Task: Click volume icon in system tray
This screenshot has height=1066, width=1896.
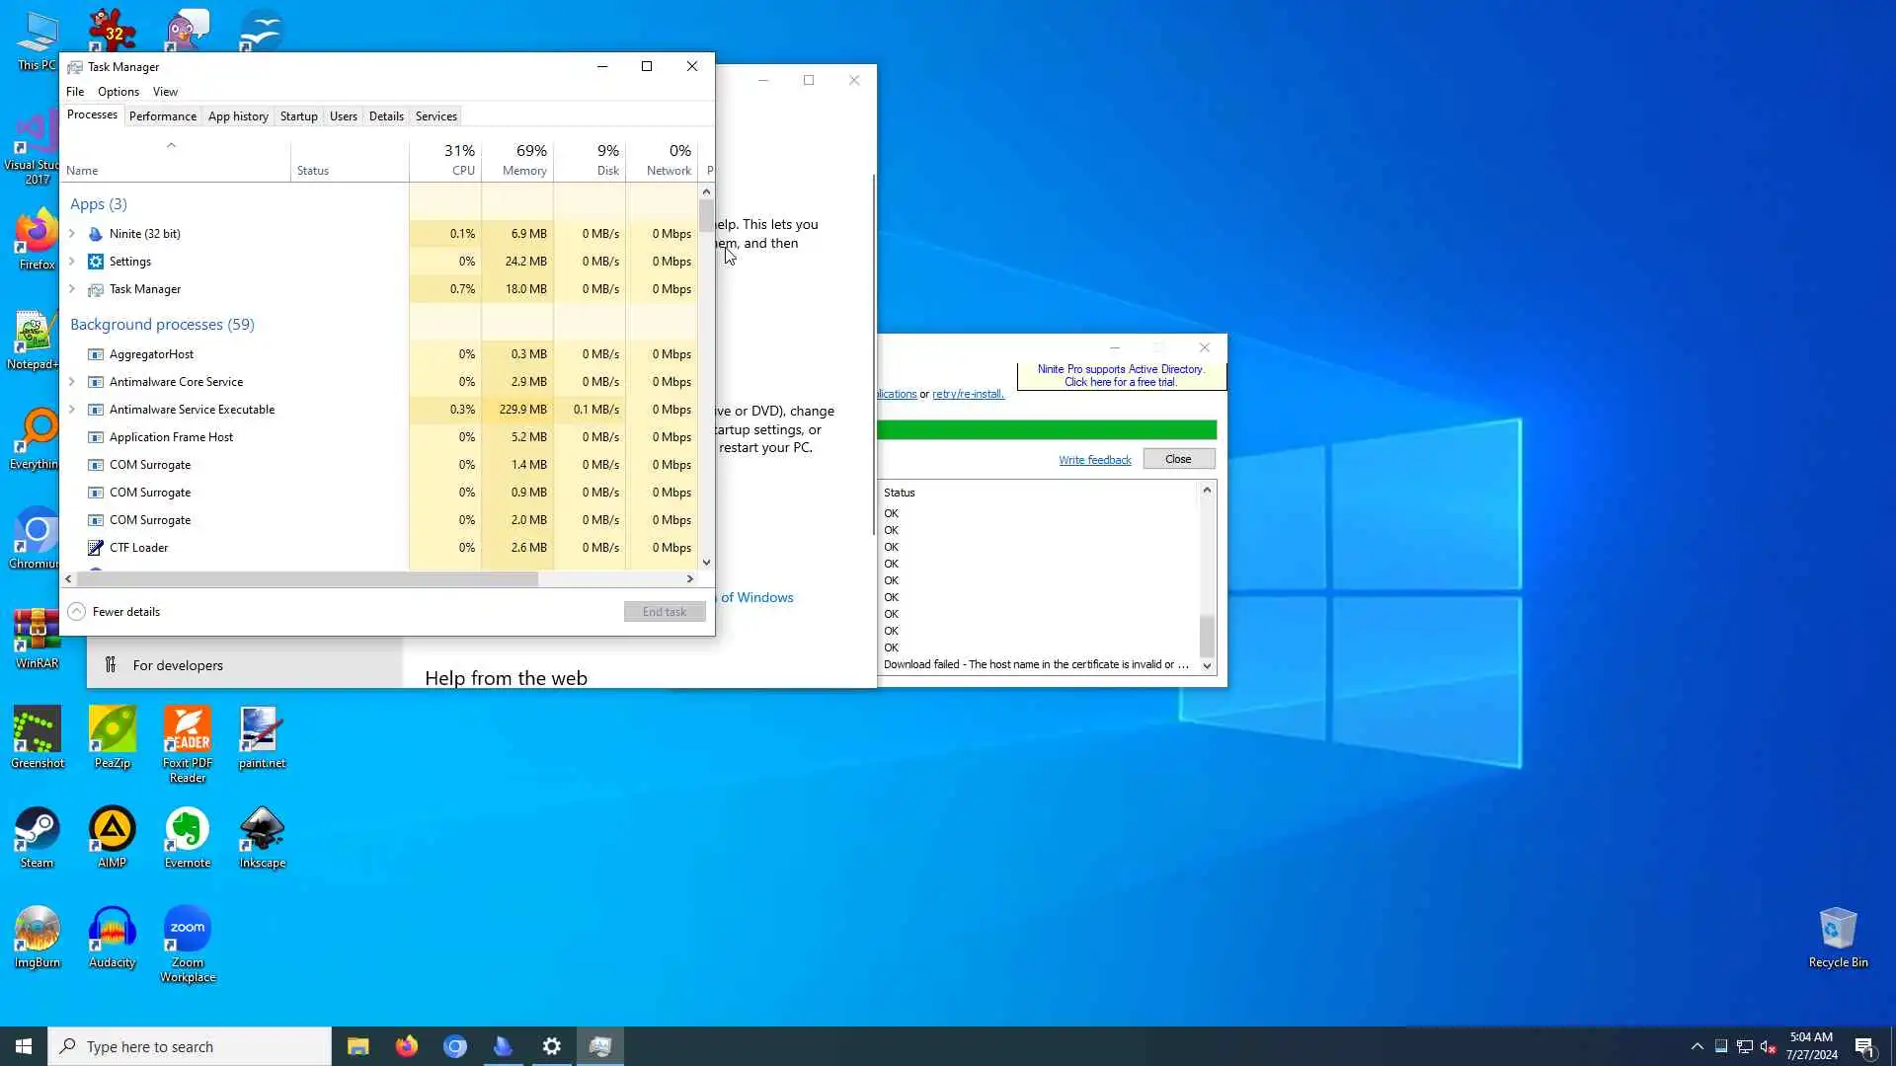Action: tap(1768, 1046)
